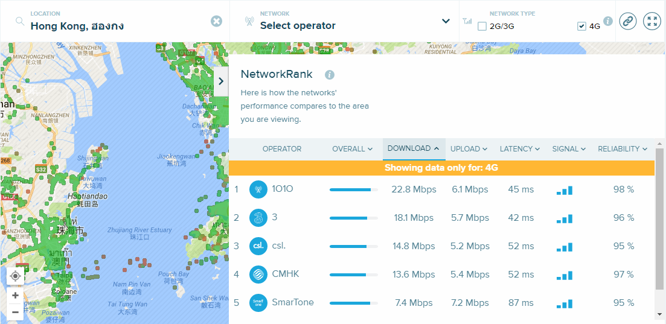Sort by the DOWNLOAD column
Image resolution: width=666 pixels, height=324 pixels.
[x=413, y=148]
